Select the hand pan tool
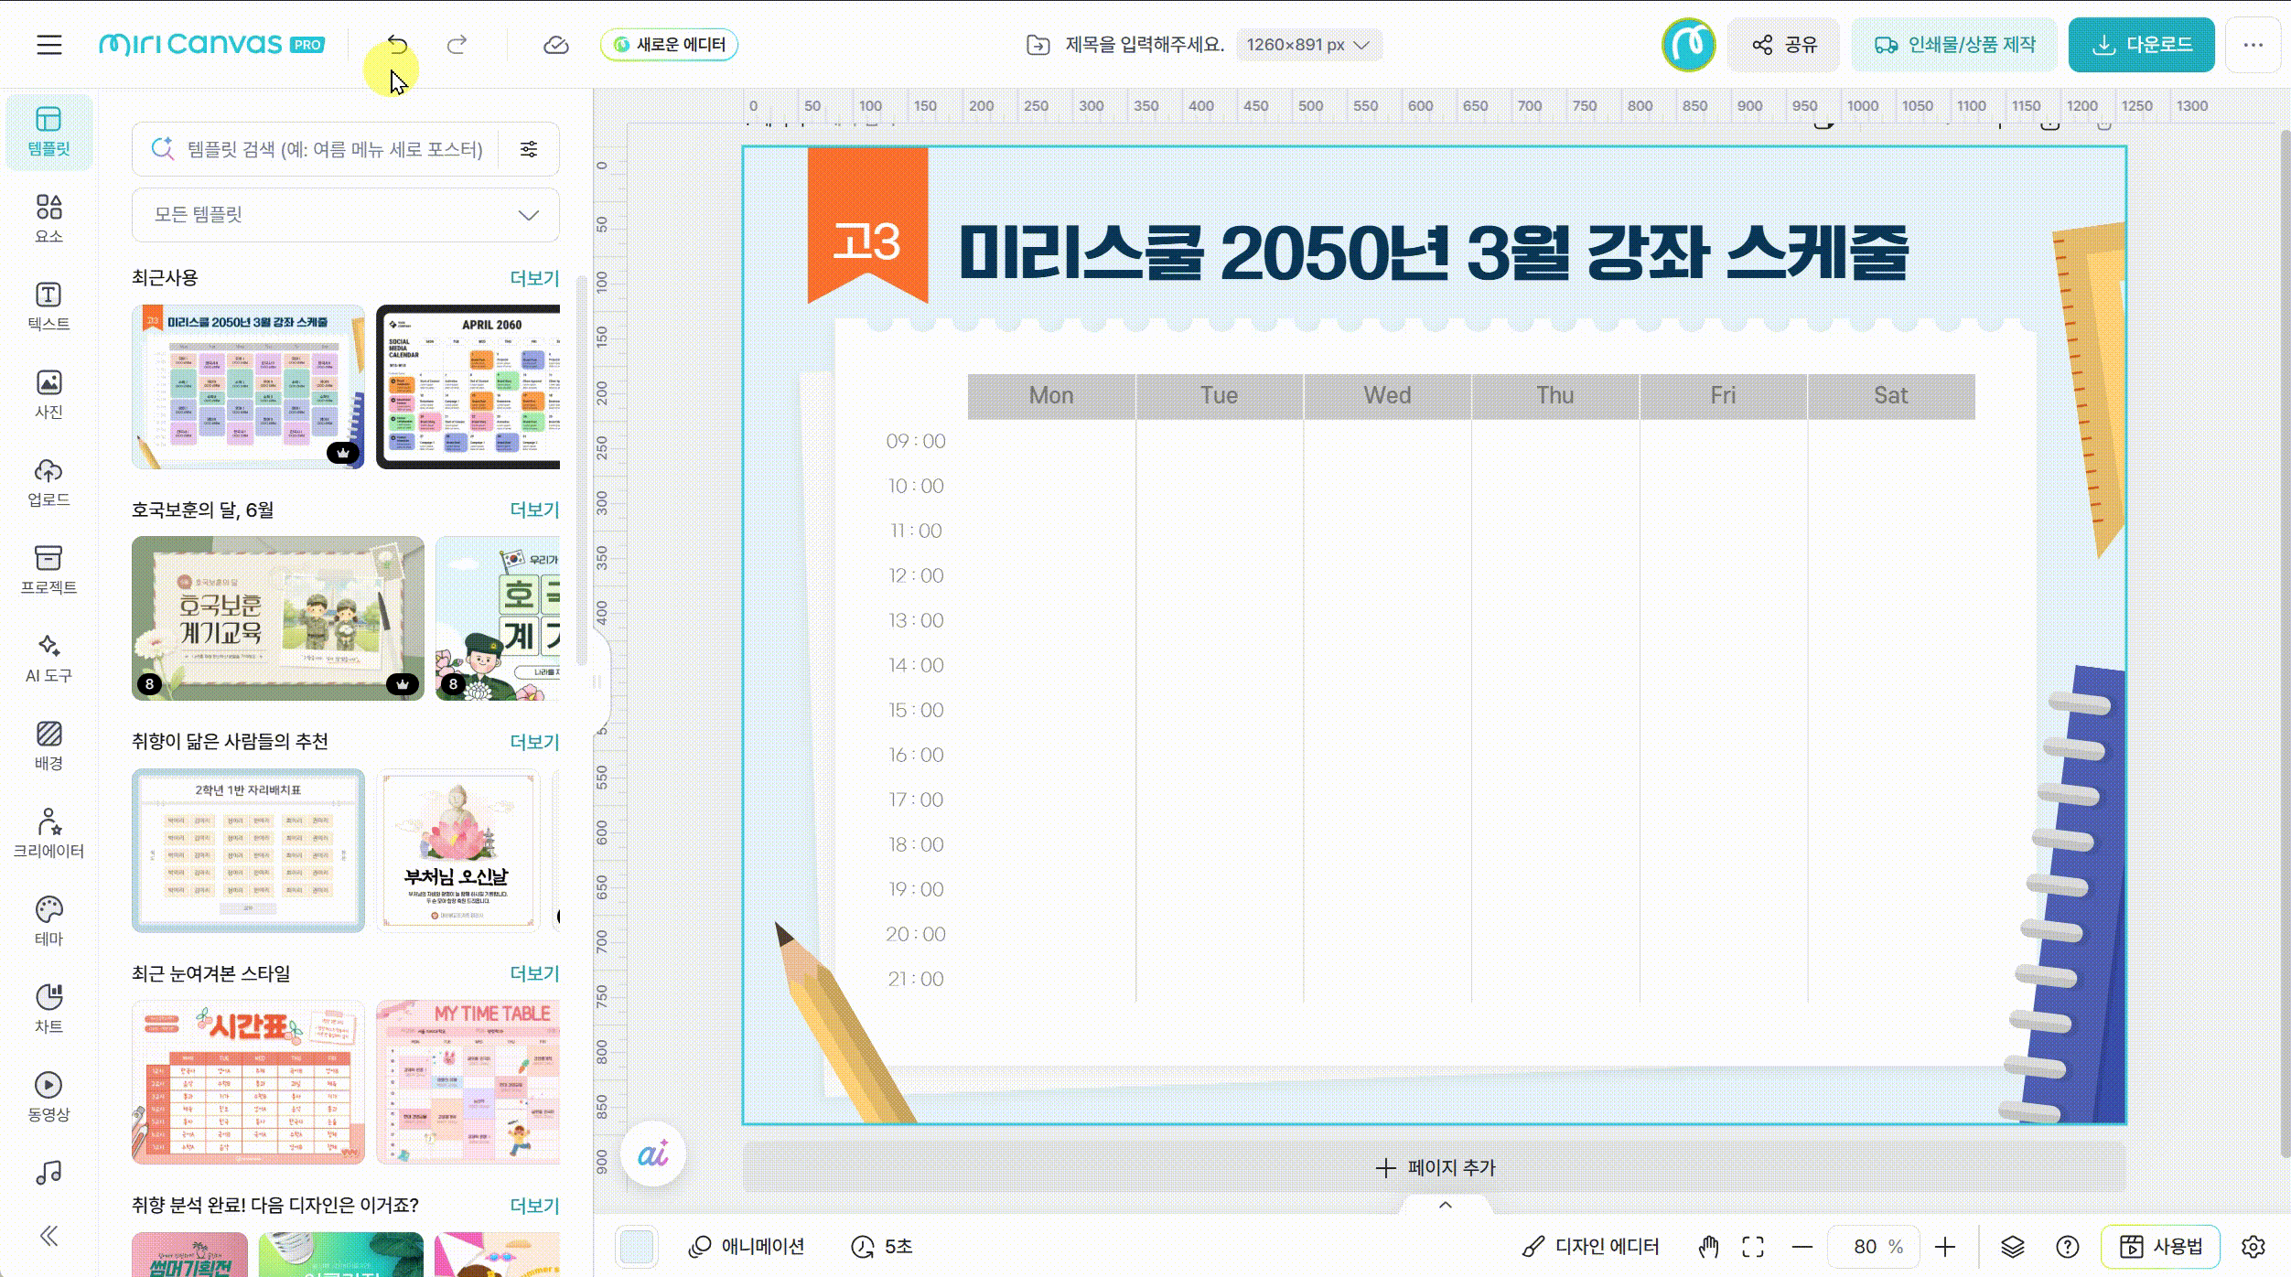 point(1708,1247)
